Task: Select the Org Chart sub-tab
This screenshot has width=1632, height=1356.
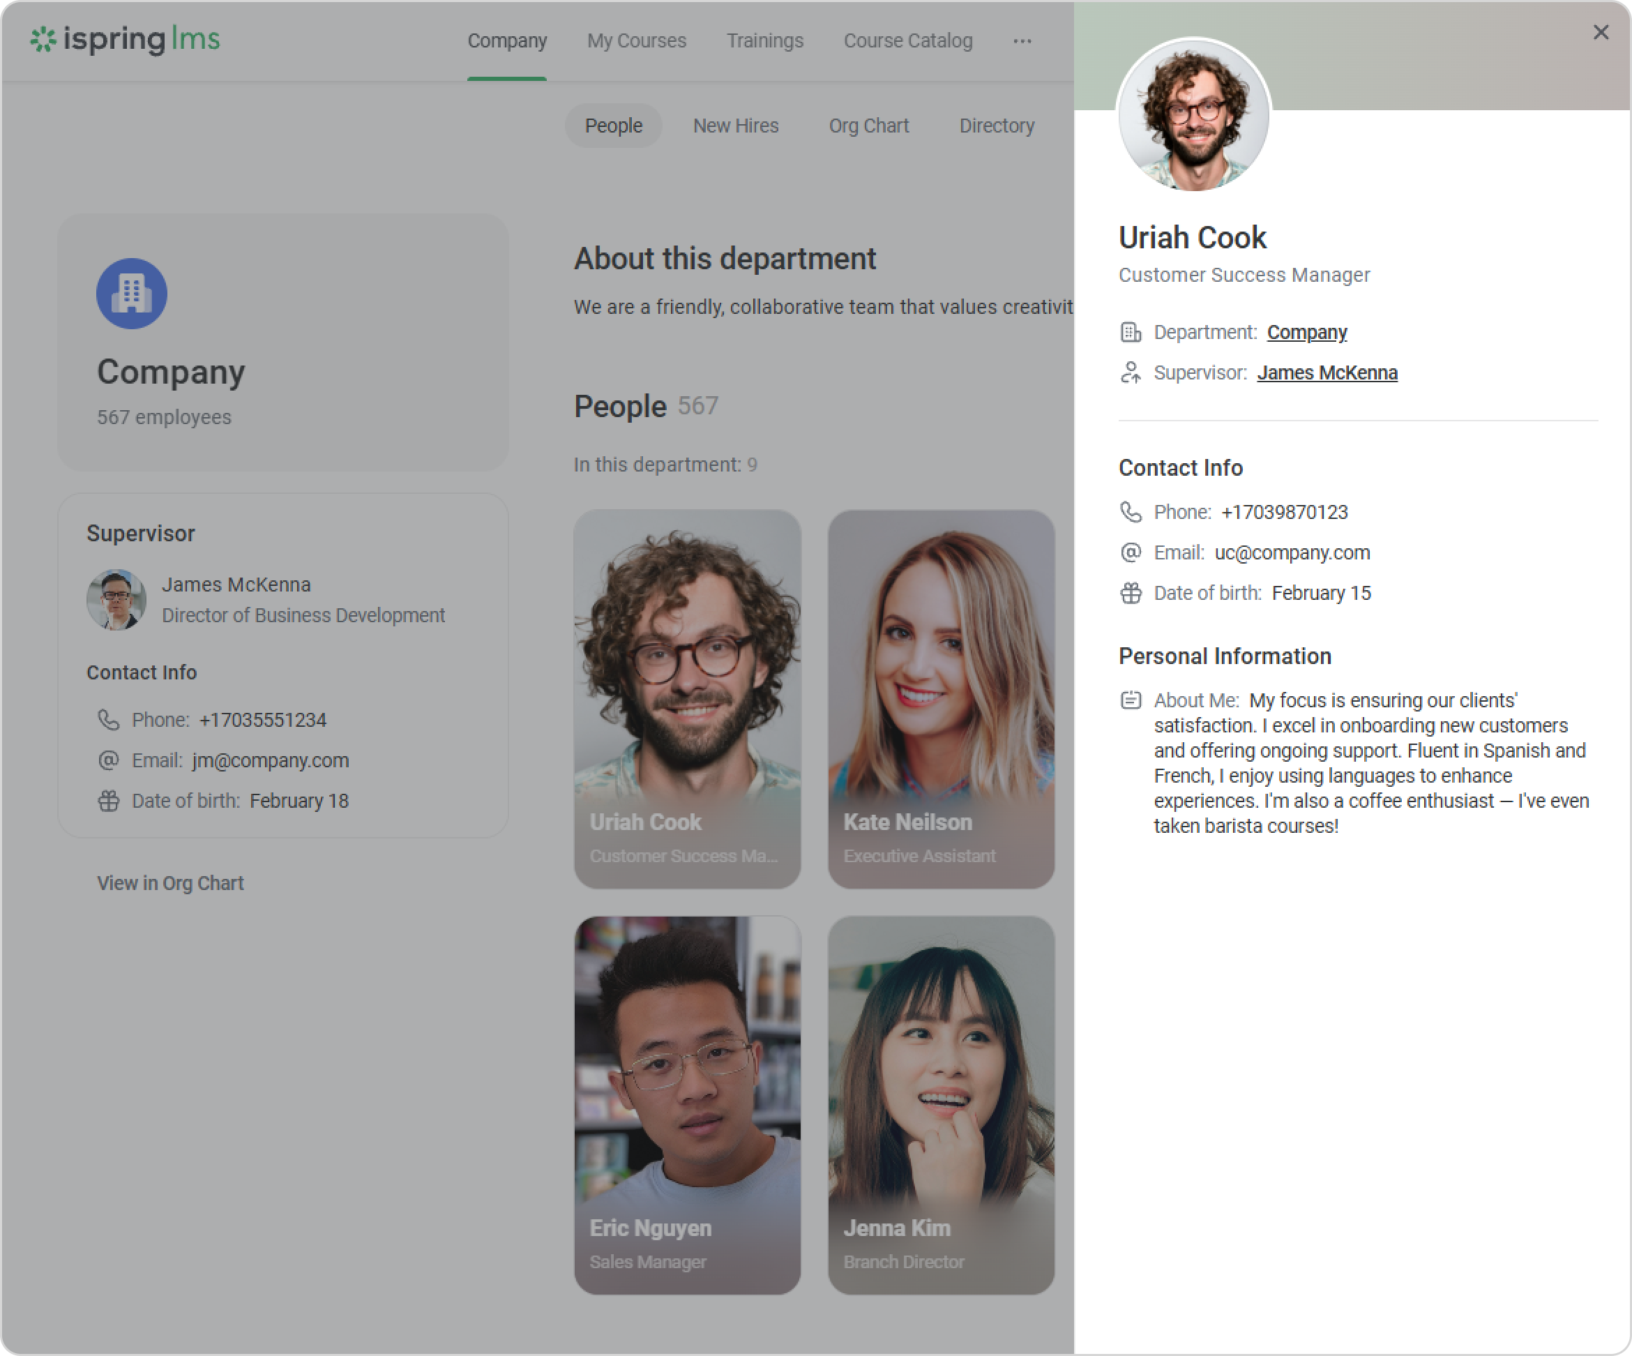Action: tap(868, 126)
